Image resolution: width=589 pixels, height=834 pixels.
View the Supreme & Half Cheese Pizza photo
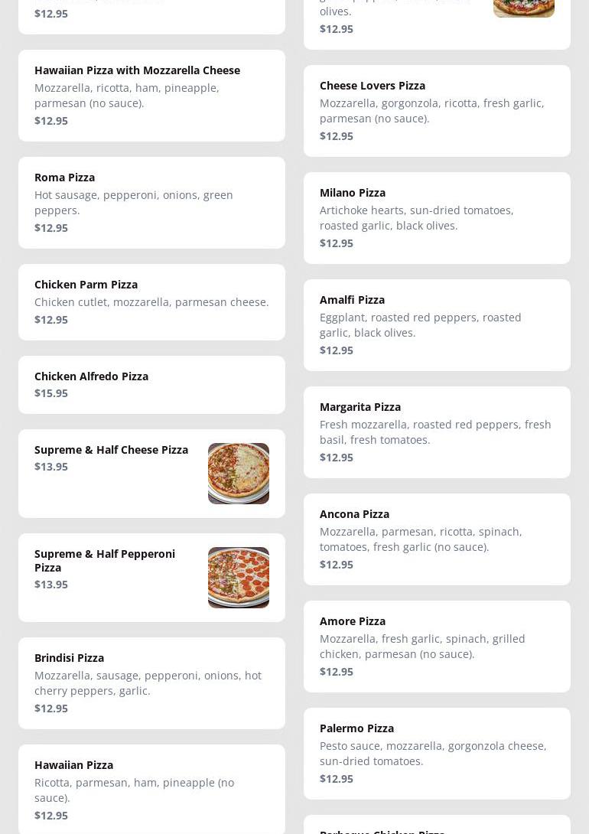point(239,474)
